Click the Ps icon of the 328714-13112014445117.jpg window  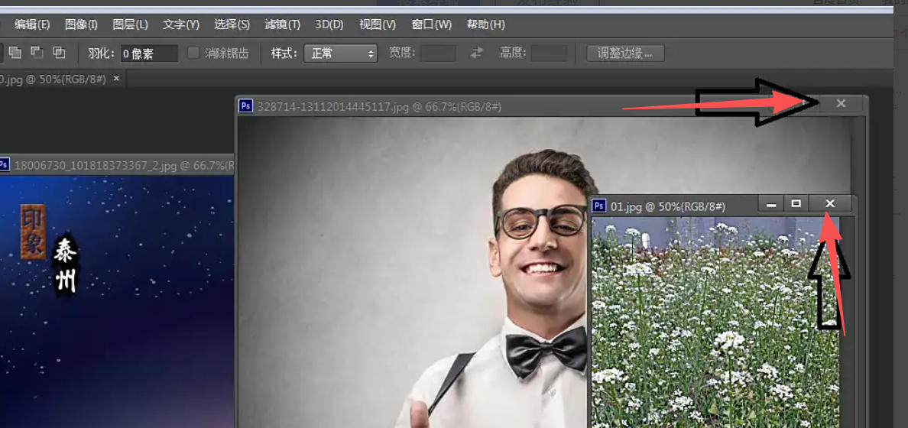[x=246, y=106]
